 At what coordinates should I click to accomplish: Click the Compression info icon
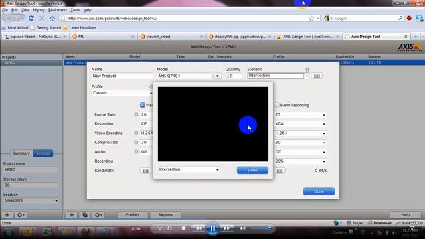[136, 142]
